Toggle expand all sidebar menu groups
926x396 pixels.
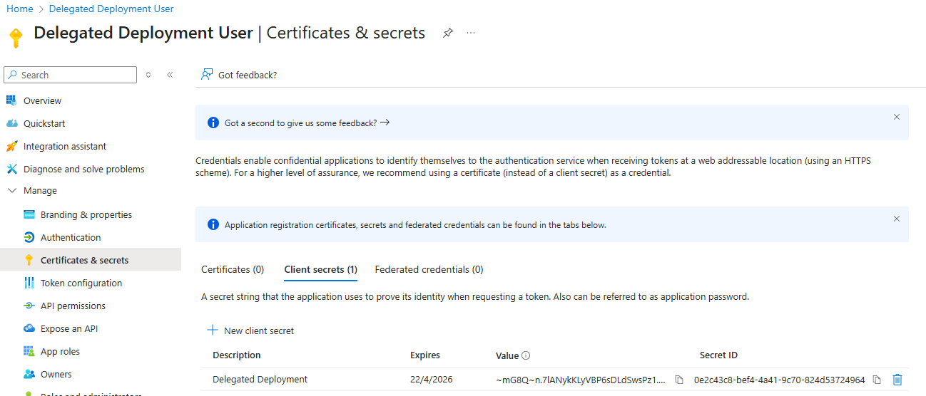pyautogui.click(x=148, y=75)
